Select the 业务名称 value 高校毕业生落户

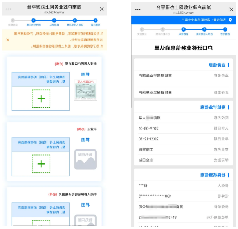click(155, 75)
